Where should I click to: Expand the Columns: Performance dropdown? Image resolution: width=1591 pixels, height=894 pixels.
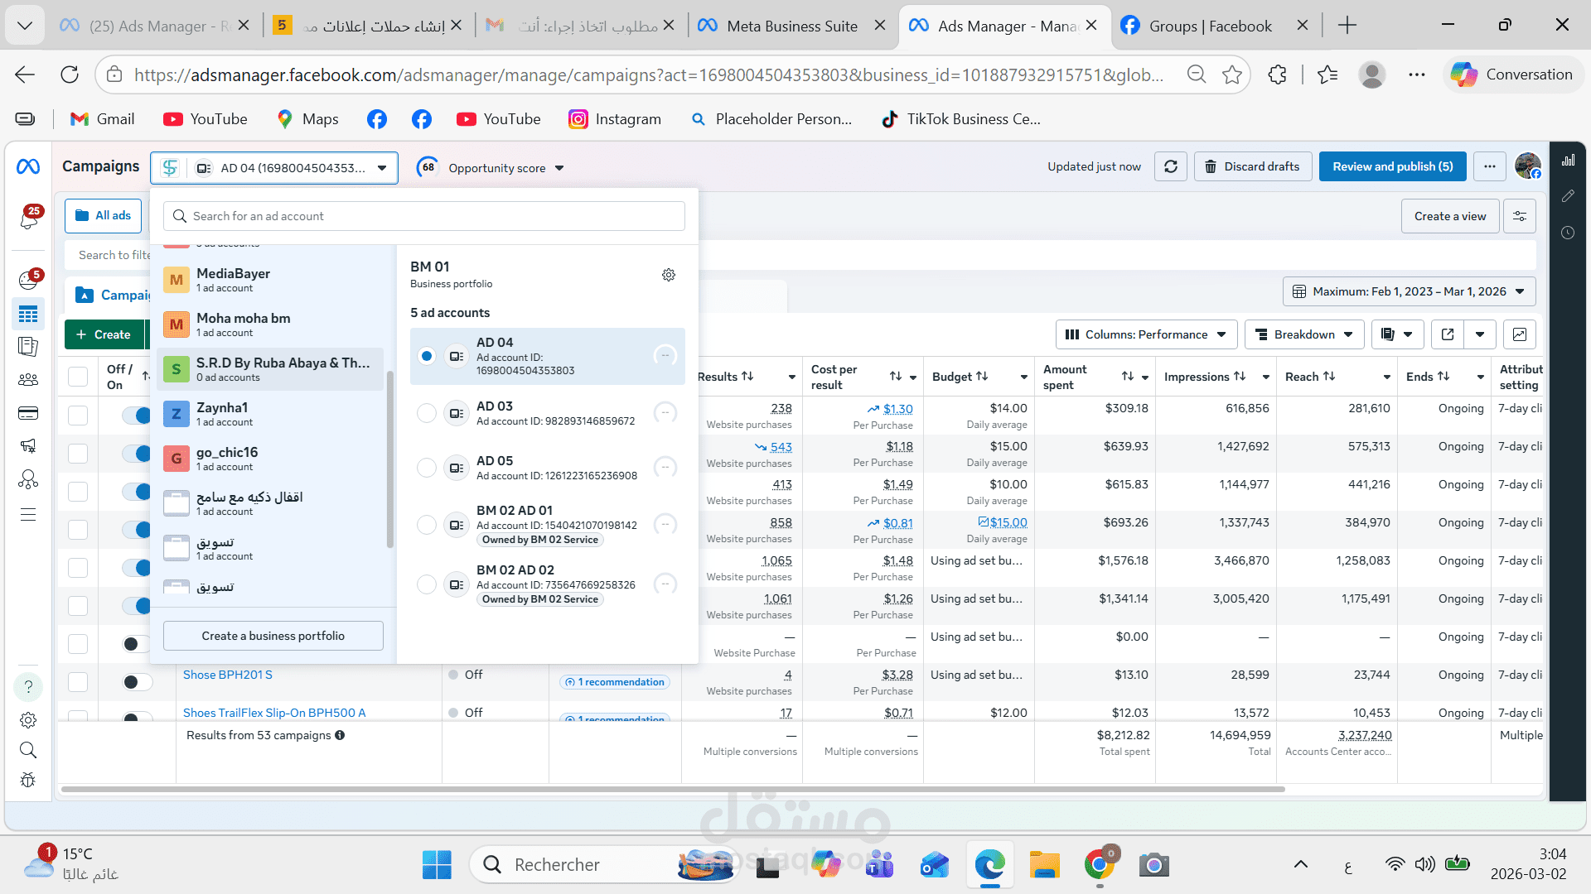pos(1146,334)
